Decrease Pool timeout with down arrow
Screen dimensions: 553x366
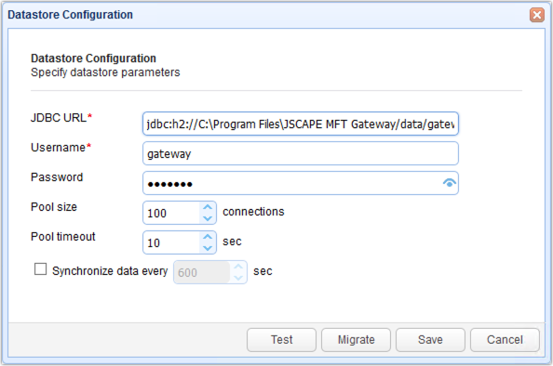click(x=208, y=248)
